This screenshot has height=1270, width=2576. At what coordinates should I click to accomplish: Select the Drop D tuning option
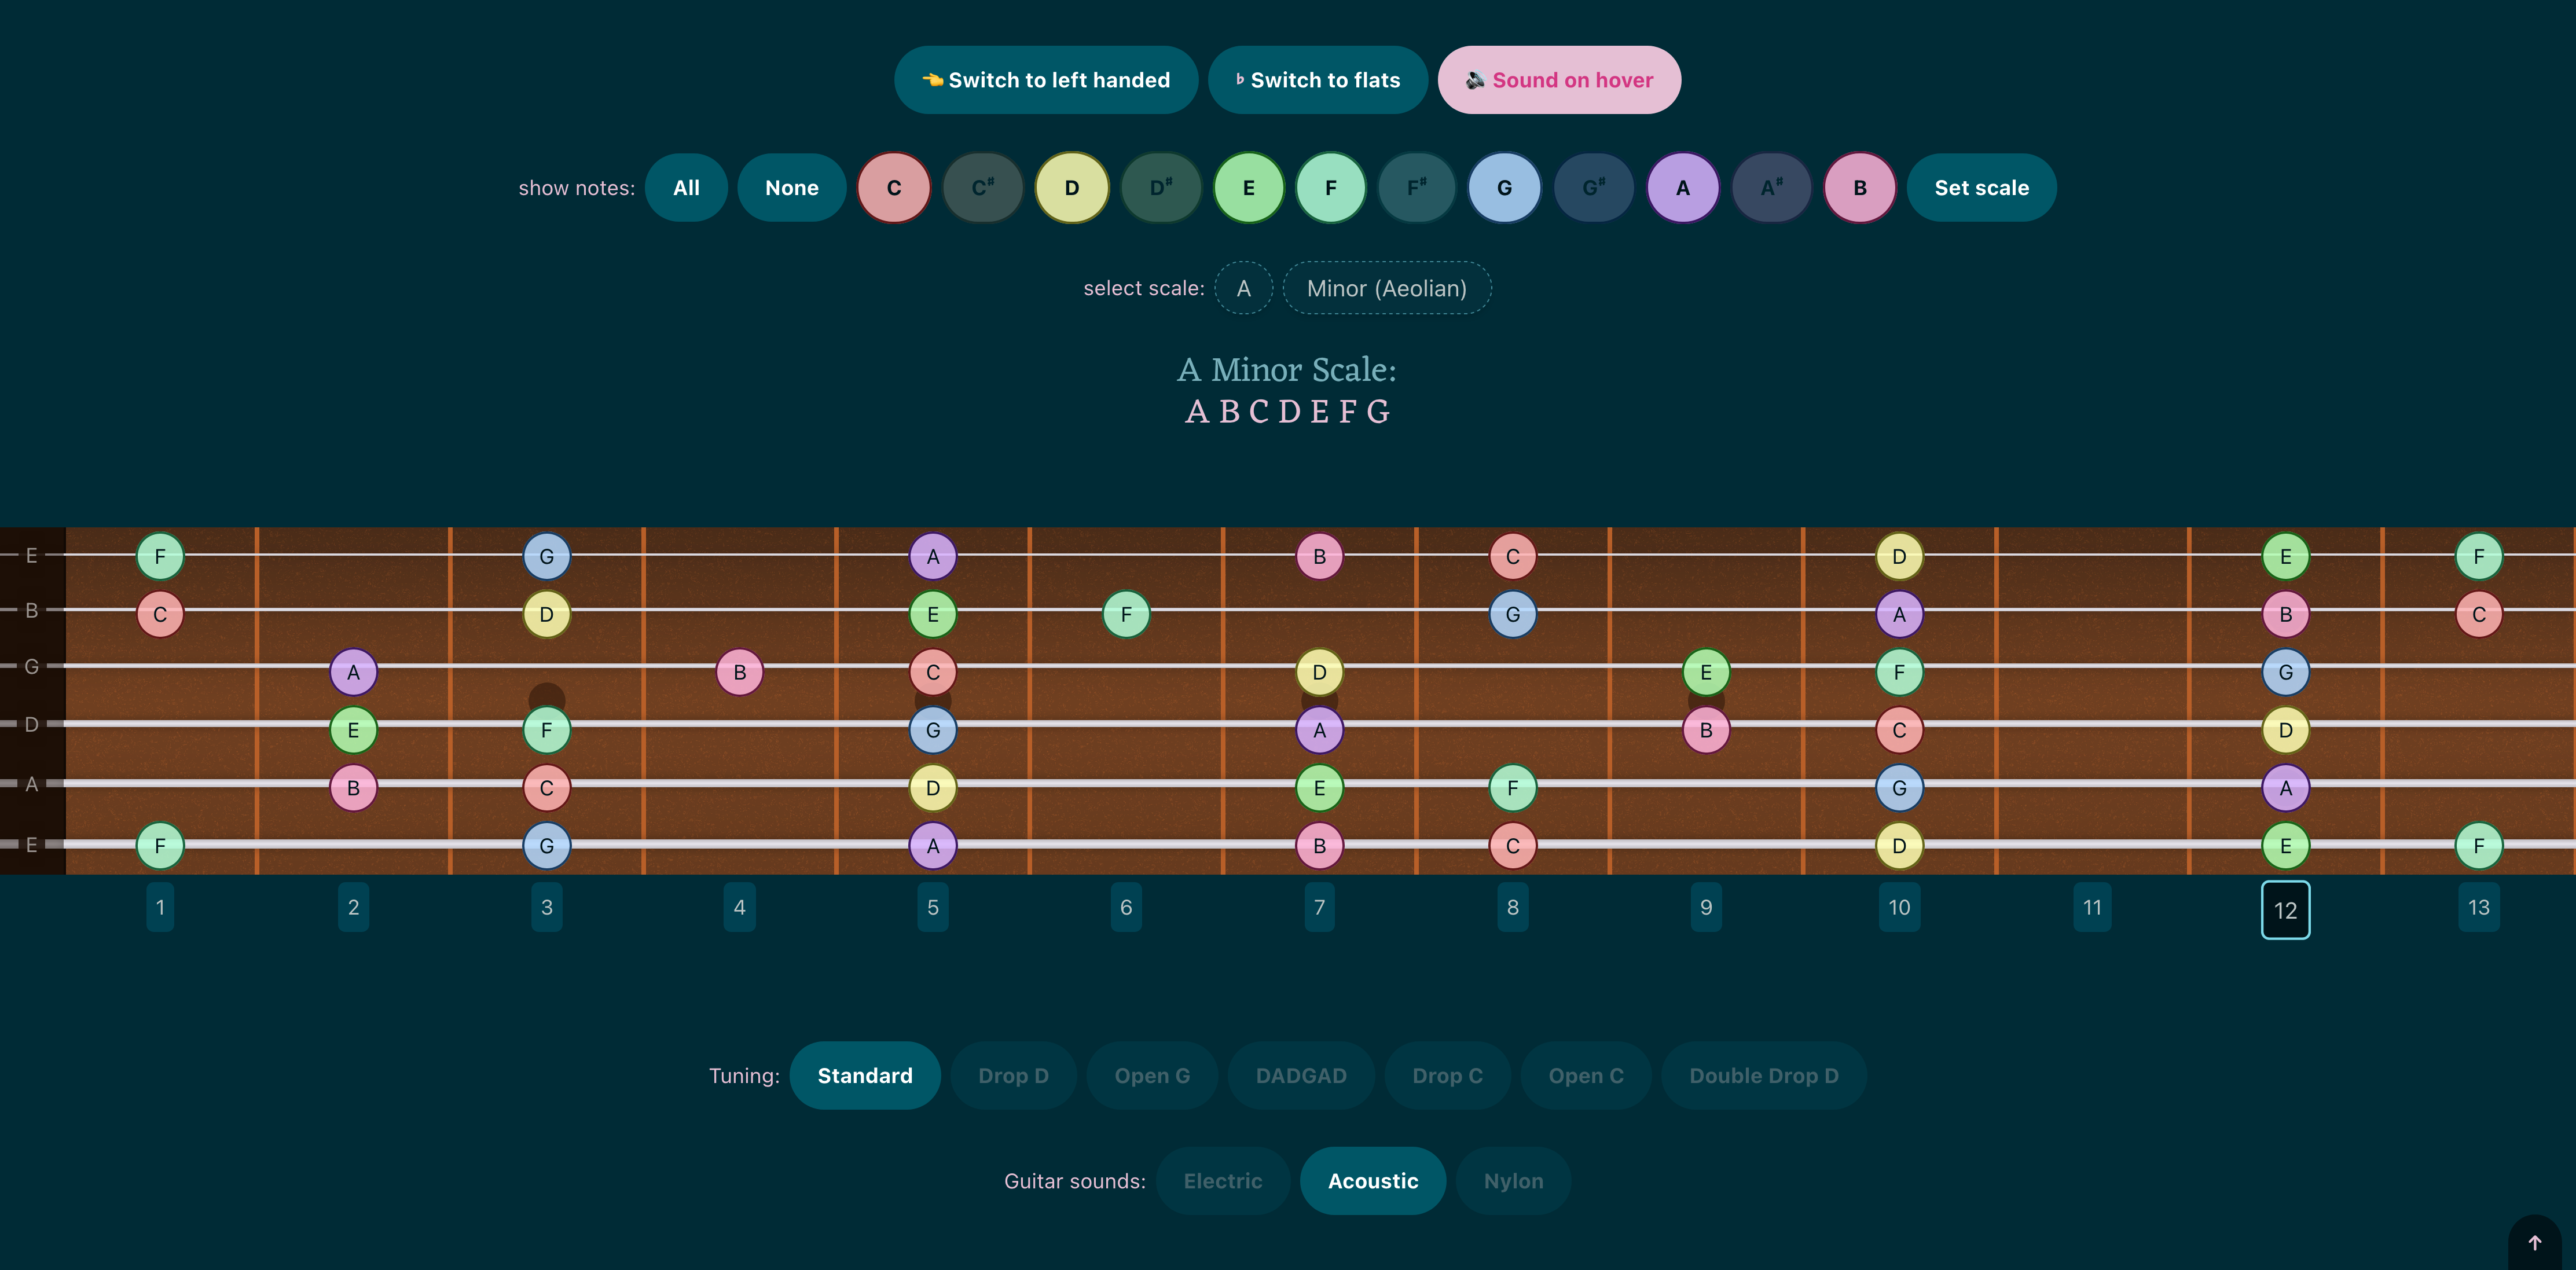(x=1013, y=1076)
